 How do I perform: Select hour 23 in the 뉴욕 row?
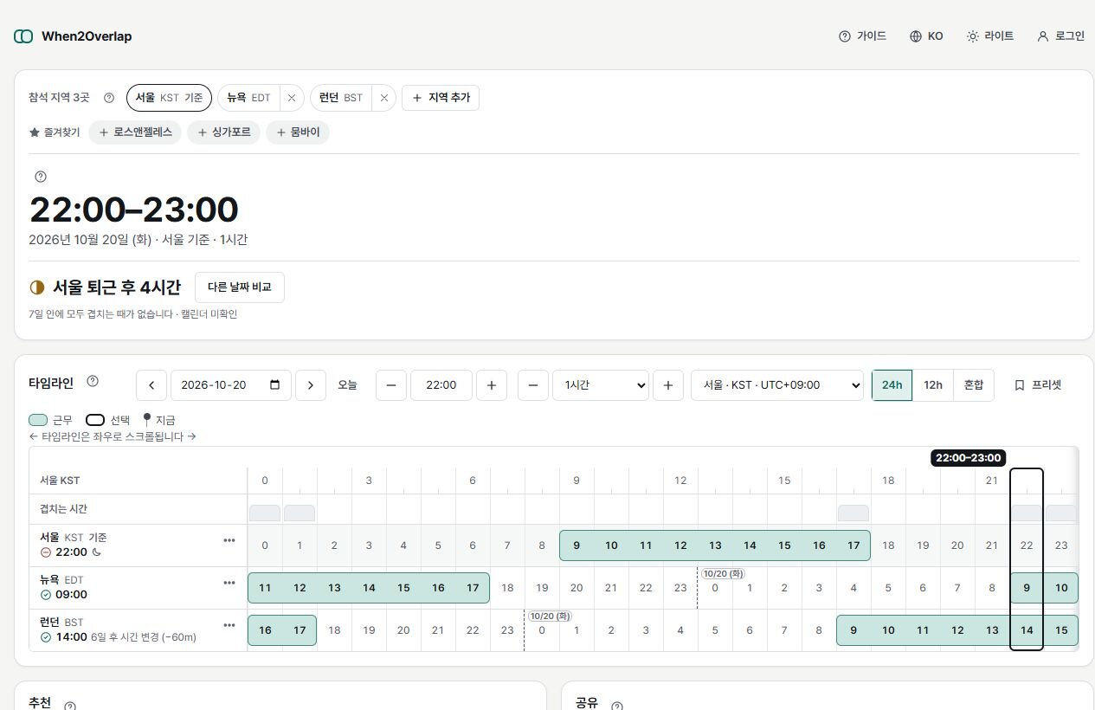coord(680,588)
